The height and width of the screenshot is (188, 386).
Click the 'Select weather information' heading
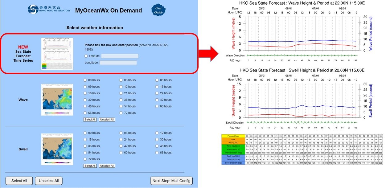[95, 28]
